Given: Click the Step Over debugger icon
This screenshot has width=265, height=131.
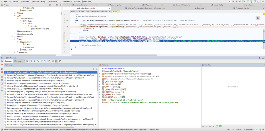Looking at the screenshot, I should pyautogui.click(x=31, y=61).
